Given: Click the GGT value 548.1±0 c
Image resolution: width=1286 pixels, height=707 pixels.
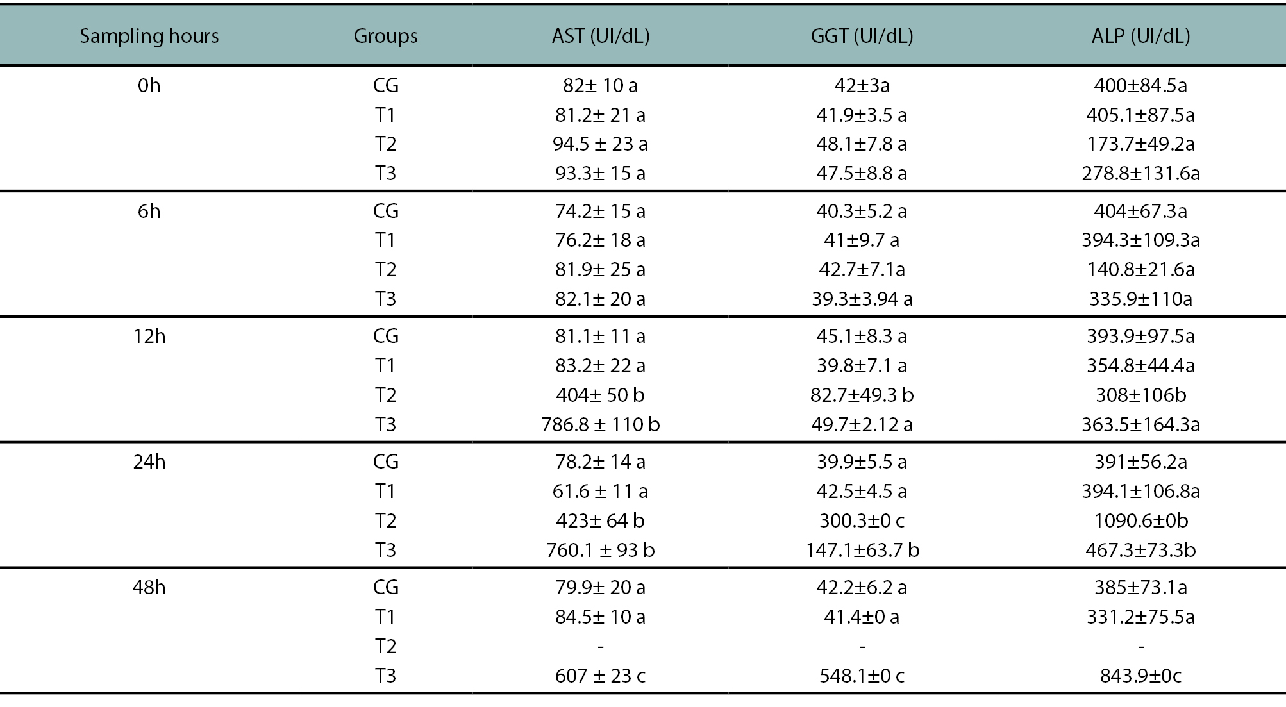Looking at the screenshot, I should (x=862, y=676).
